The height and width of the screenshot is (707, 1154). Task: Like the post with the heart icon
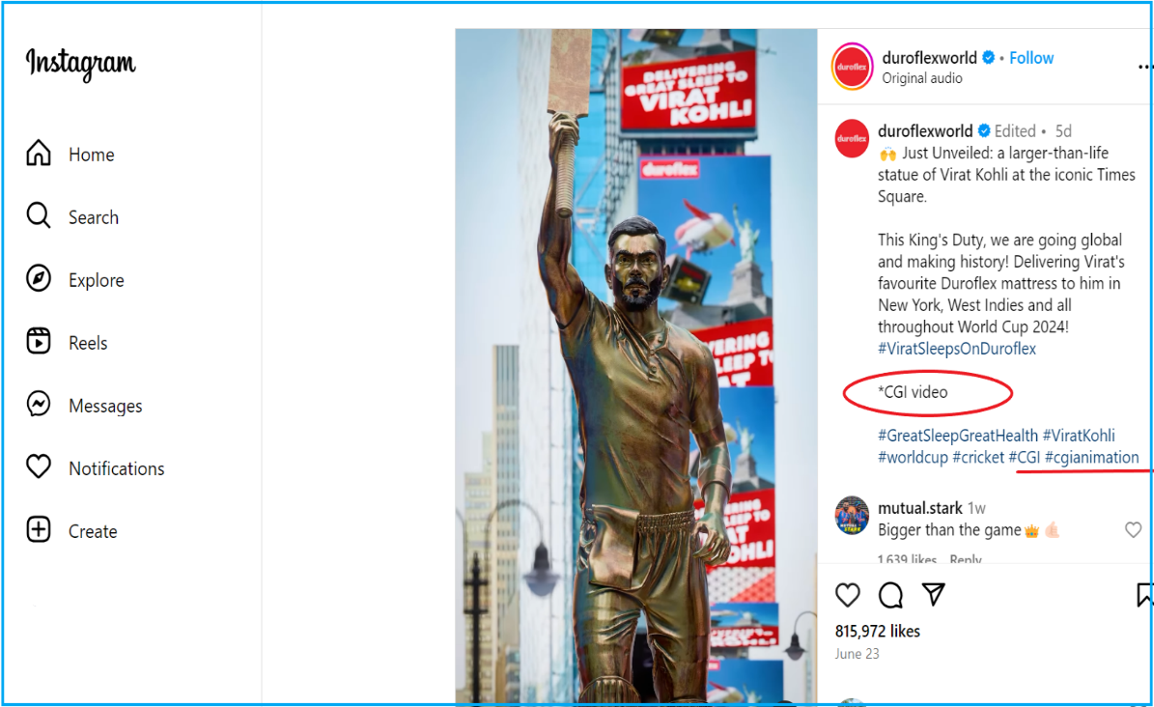coord(848,594)
